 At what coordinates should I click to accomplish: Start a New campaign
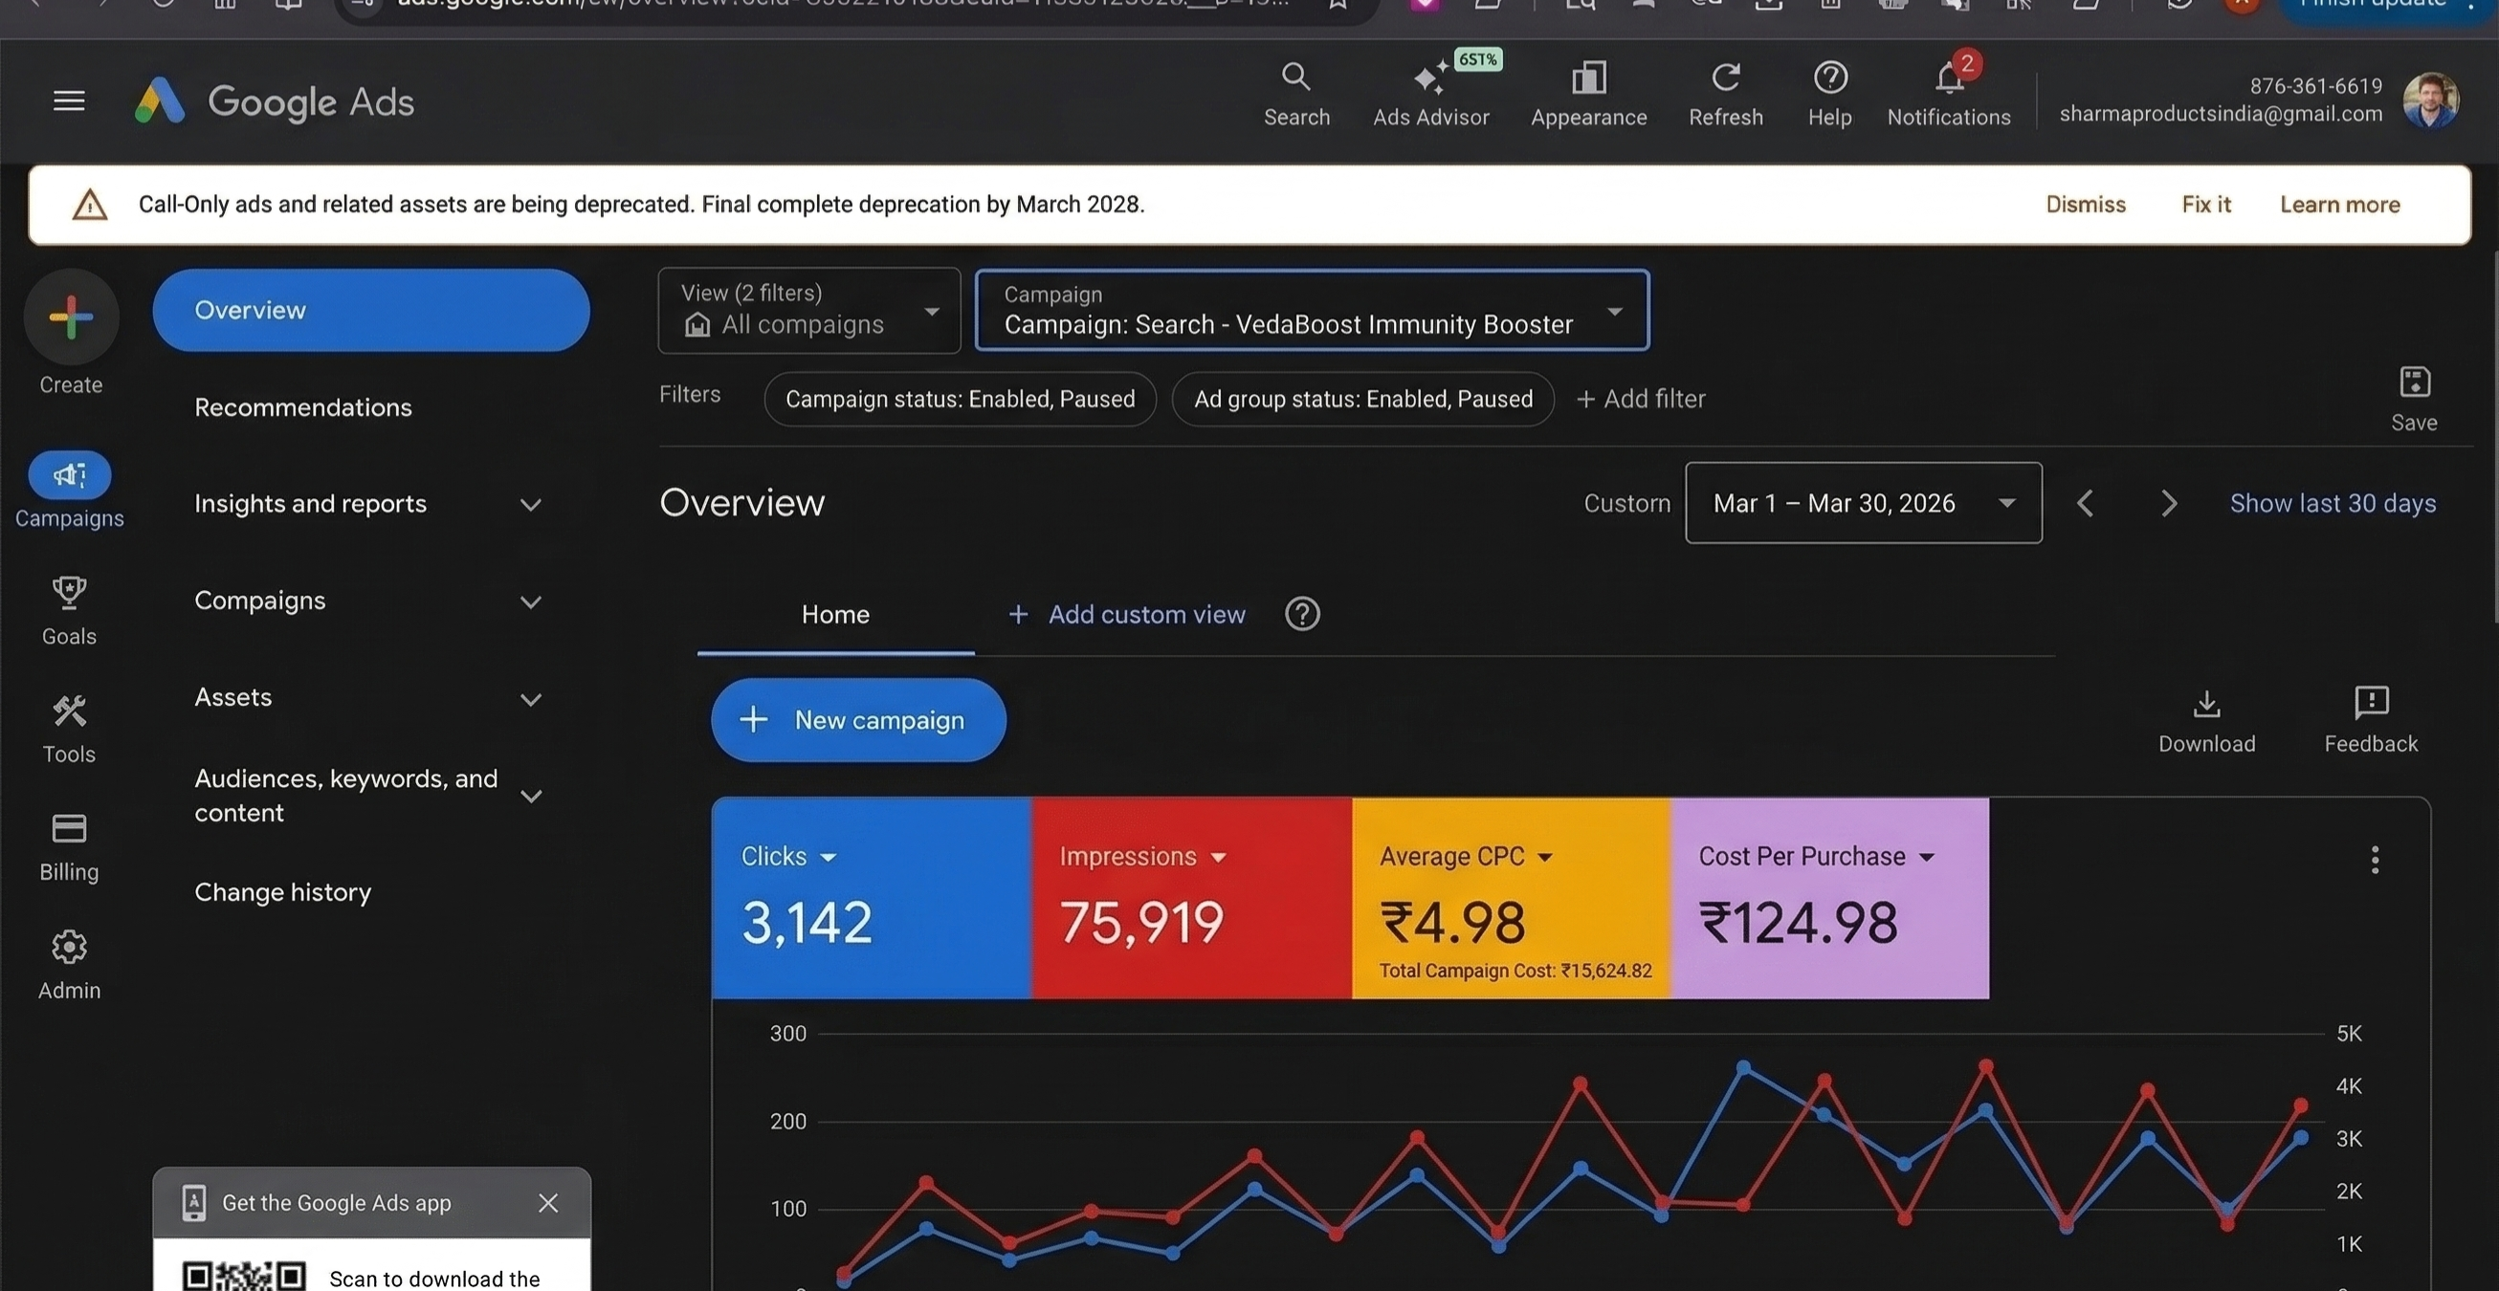[x=857, y=719]
